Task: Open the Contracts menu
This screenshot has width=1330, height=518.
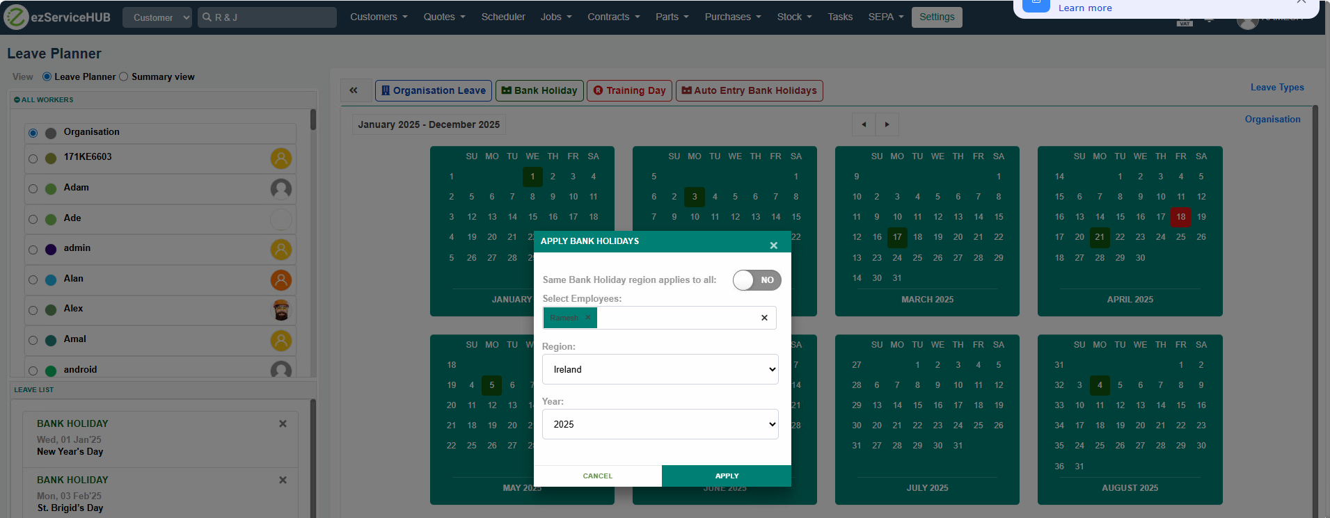Action: (x=613, y=17)
